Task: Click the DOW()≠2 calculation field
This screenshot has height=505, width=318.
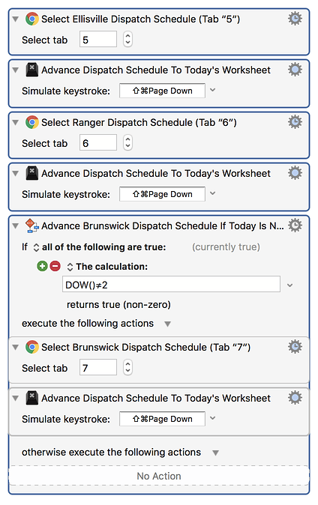Action: tap(171, 284)
